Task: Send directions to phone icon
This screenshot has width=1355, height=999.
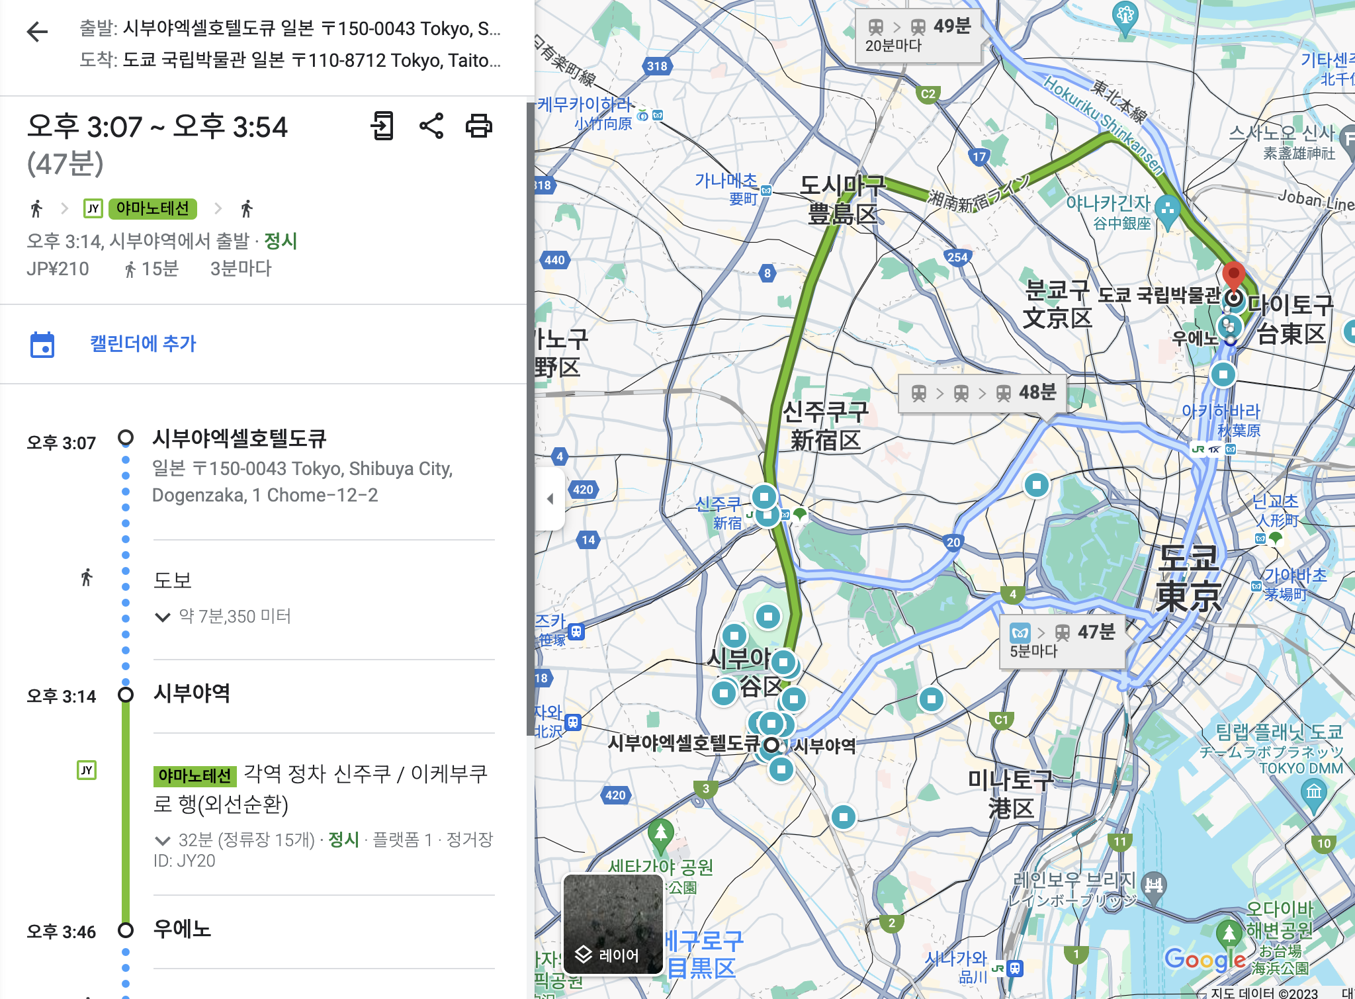Action: tap(382, 126)
